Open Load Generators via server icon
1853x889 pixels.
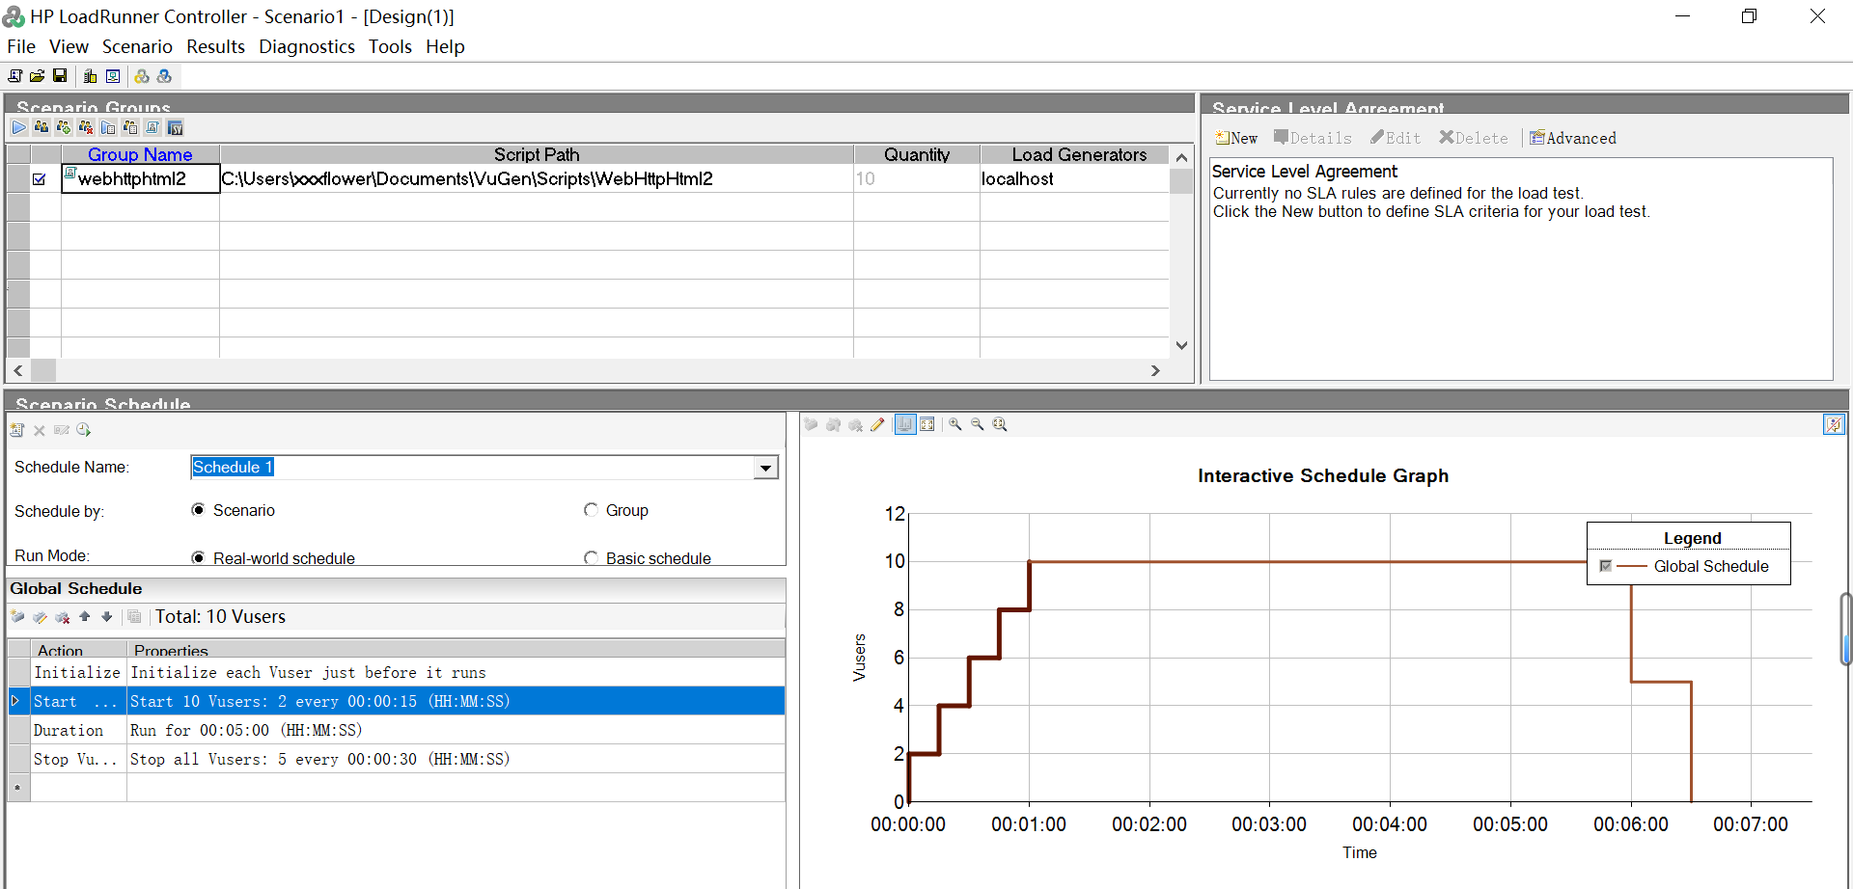point(90,76)
